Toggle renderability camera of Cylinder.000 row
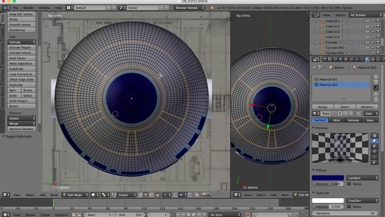 378,48
